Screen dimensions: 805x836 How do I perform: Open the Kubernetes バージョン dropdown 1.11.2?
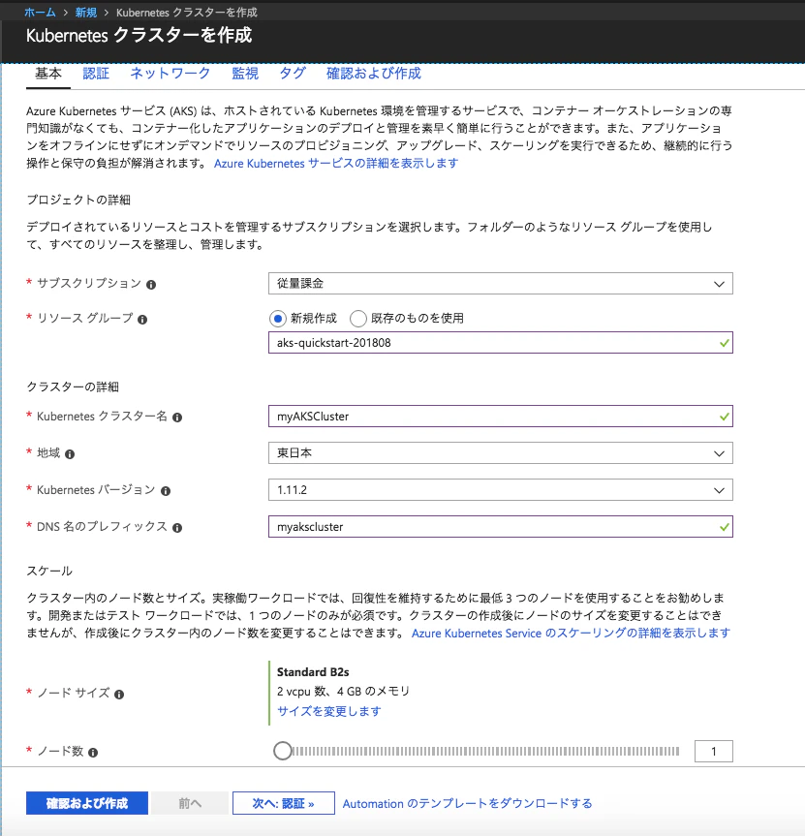(501, 489)
